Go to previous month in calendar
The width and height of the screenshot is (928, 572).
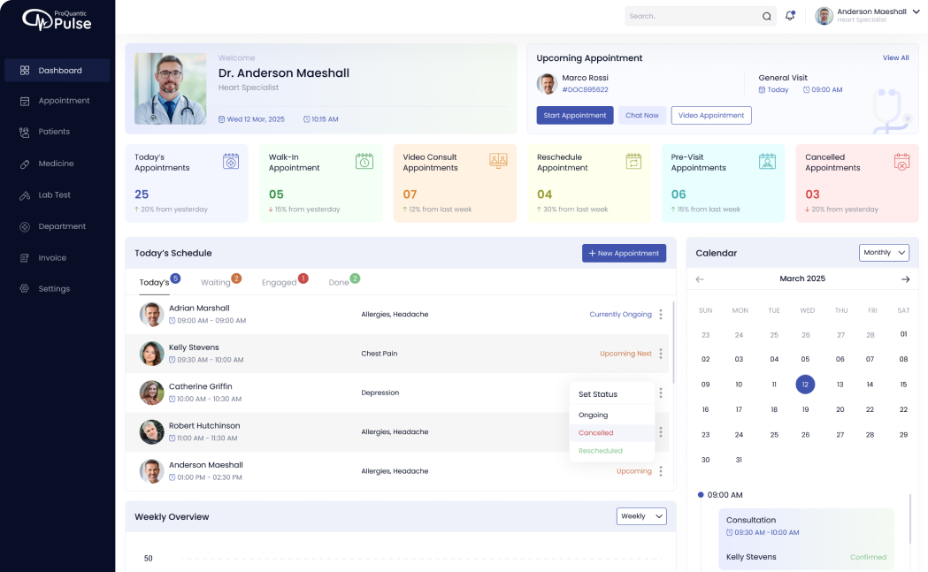(700, 279)
